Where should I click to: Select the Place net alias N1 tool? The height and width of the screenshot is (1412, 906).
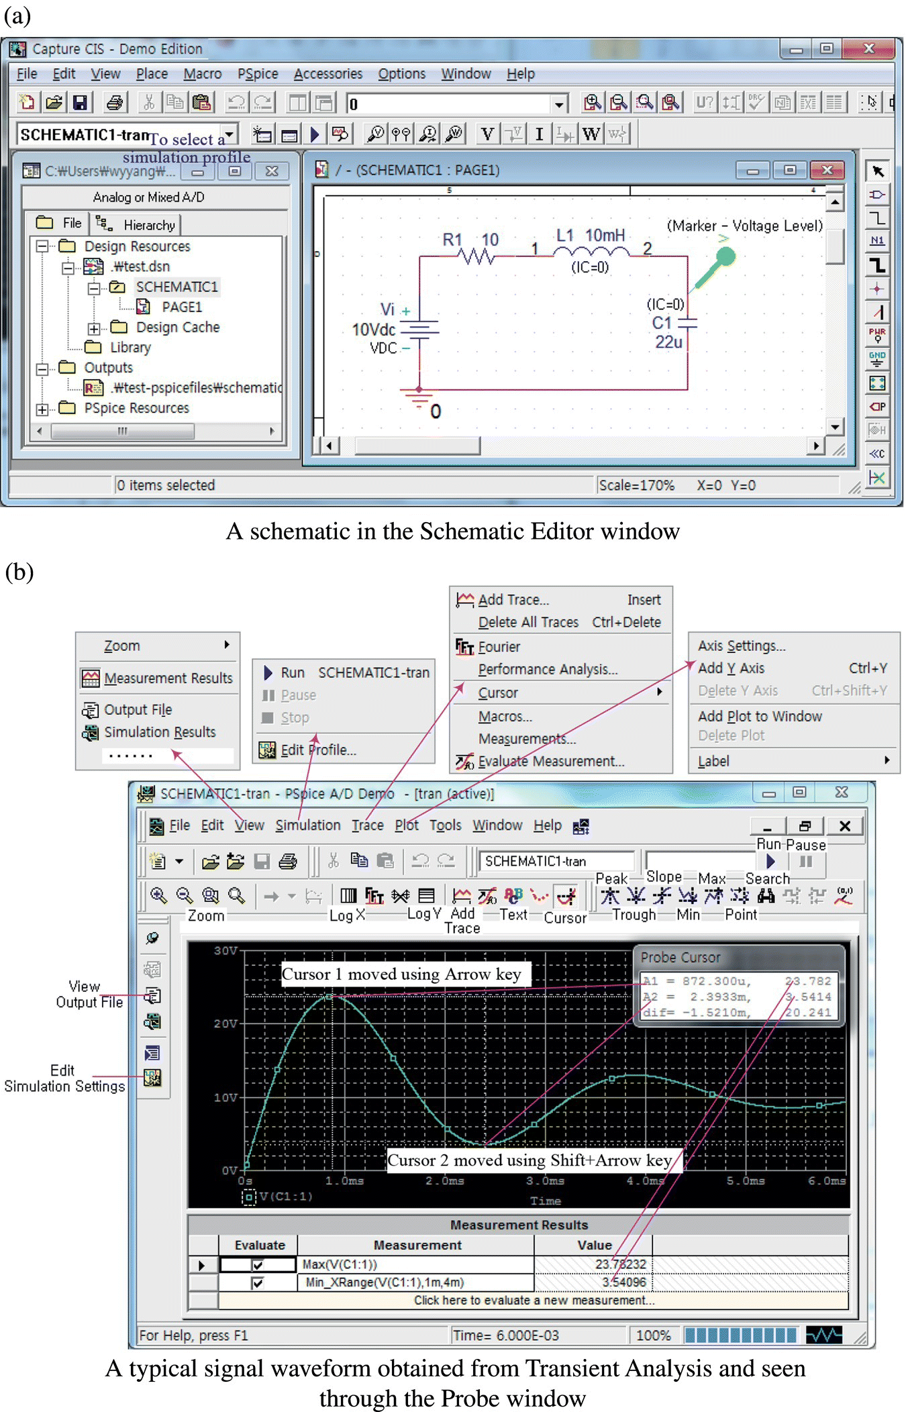tap(877, 242)
